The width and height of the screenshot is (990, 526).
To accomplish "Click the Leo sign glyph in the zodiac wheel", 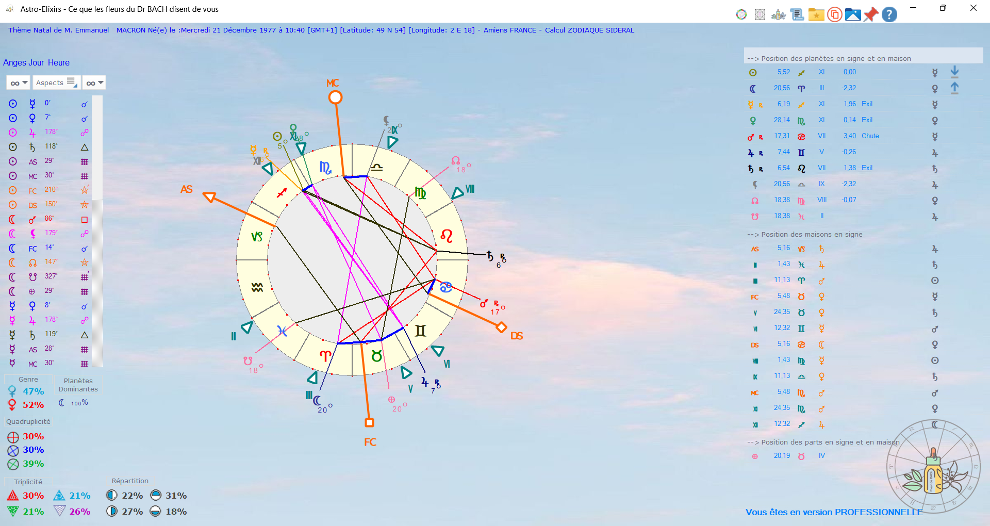I will pos(446,237).
